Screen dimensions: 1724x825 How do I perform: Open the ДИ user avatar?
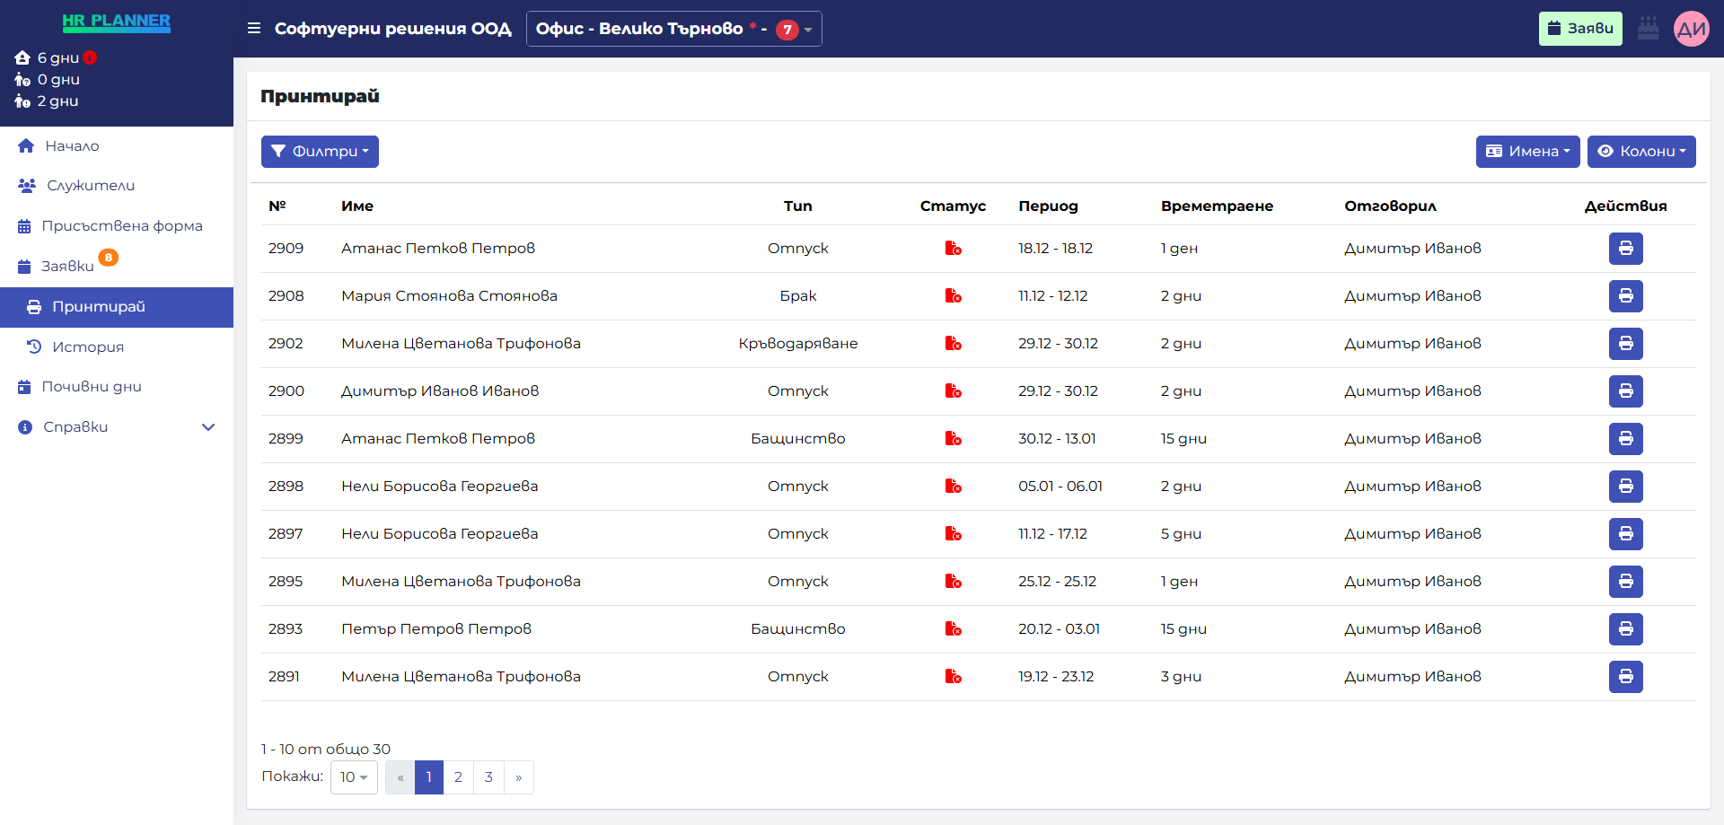(x=1693, y=28)
